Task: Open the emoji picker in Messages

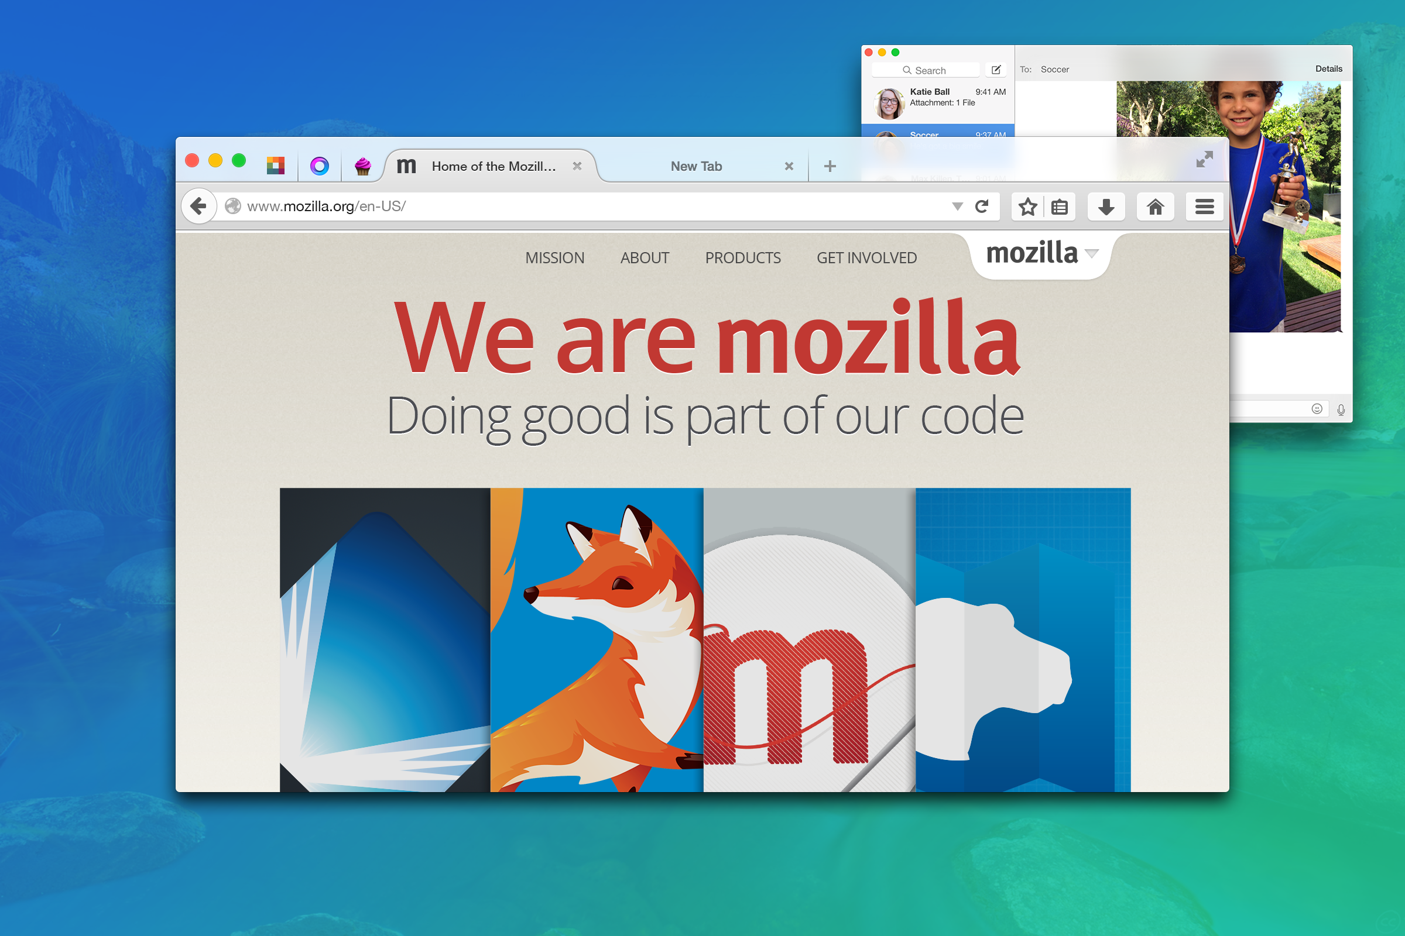Action: [1317, 408]
